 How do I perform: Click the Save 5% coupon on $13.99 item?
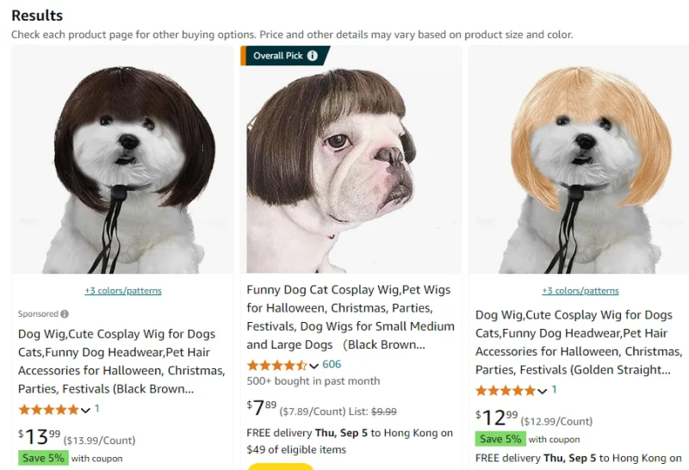click(x=42, y=458)
